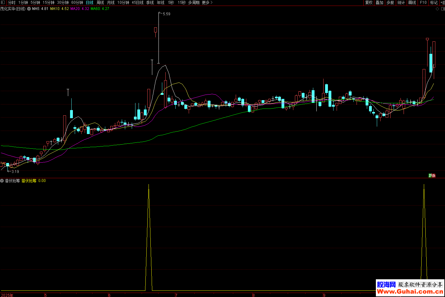The height and width of the screenshot is (297, 445).
Task: Toggle 多股 multi-stock view
Action: pos(390,2)
